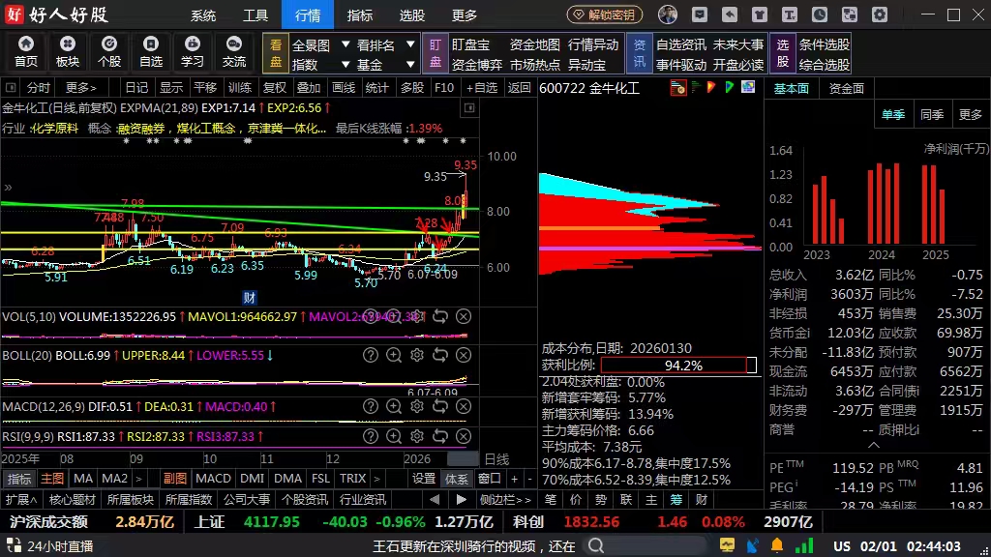
Task: Open the 看排名 dropdown arrow
Action: click(410, 44)
